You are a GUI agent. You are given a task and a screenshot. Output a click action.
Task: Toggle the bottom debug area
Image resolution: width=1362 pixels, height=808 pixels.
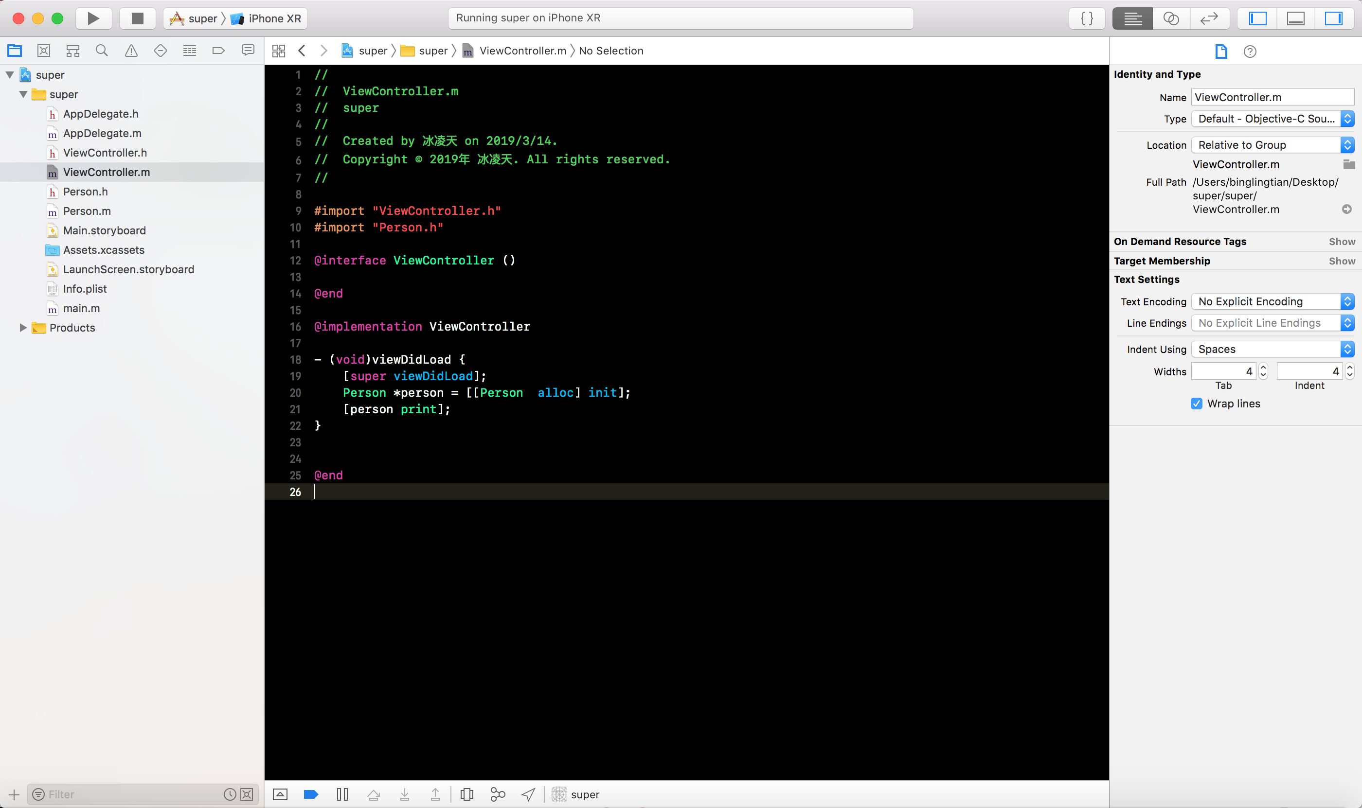(x=1295, y=18)
